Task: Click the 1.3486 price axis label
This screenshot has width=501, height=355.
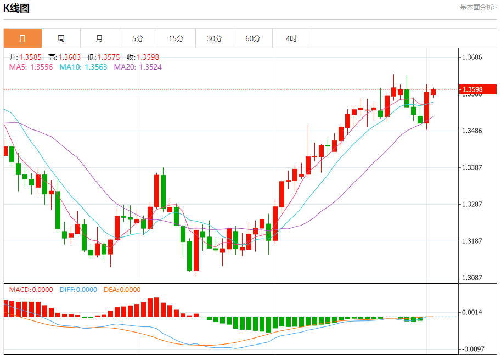Action: point(472,131)
